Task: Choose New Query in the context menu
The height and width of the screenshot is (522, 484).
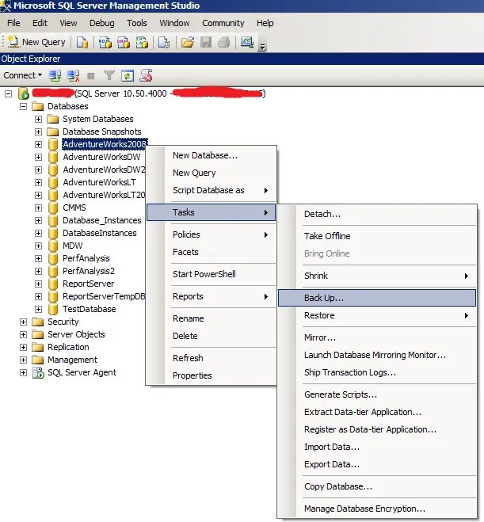Action: pyautogui.click(x=211, y=173)
